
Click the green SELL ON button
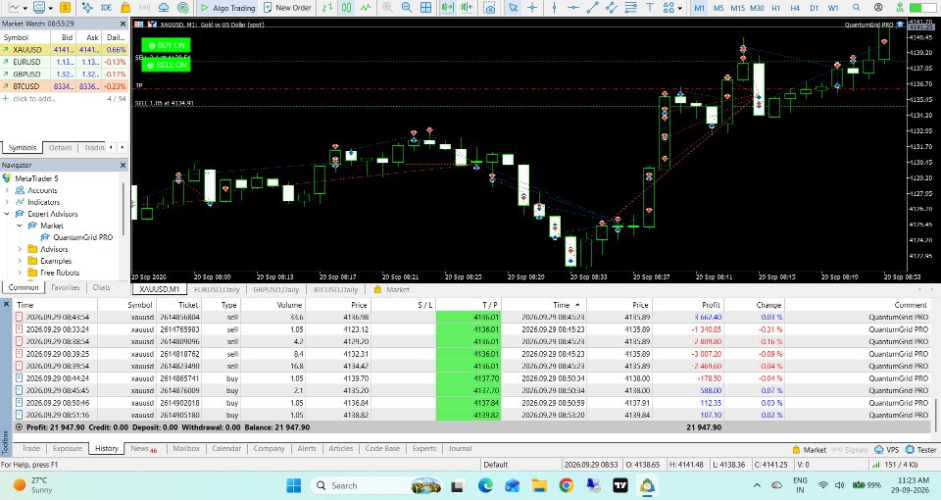coord(167,65)
